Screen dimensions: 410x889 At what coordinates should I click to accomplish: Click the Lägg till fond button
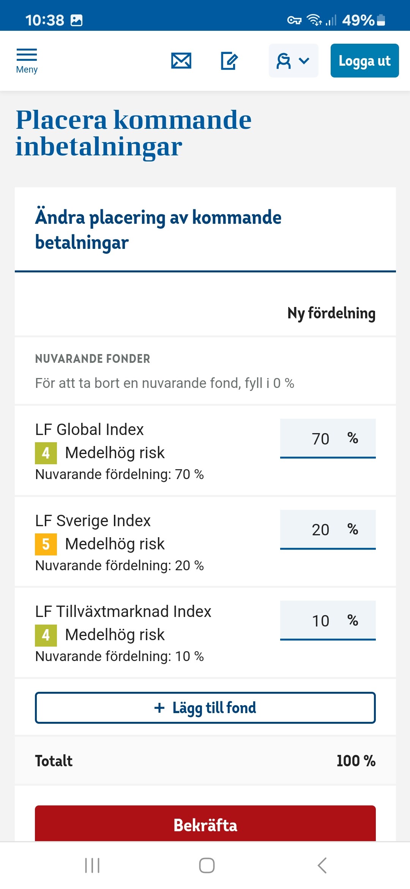pyautogui.click(x=205, y=708)
